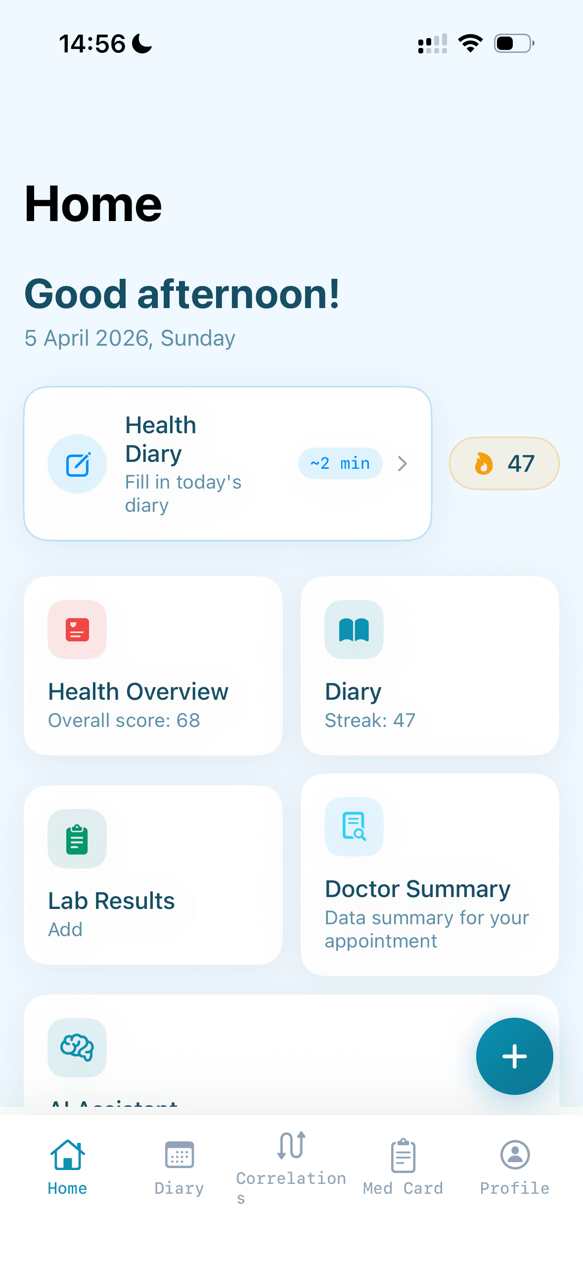Select the Home tab
Image resolution: width=583 pixels, height=1264 pixels.
coord(67,1166)
